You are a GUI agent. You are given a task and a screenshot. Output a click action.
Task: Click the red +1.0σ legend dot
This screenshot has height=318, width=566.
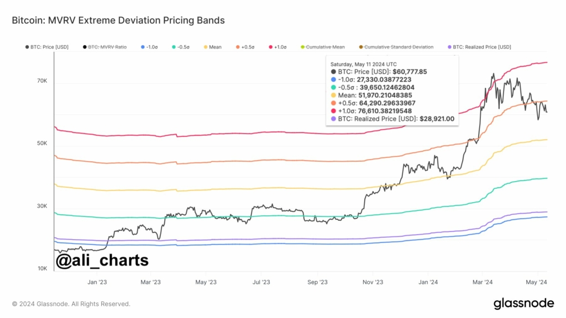(271, 47)
